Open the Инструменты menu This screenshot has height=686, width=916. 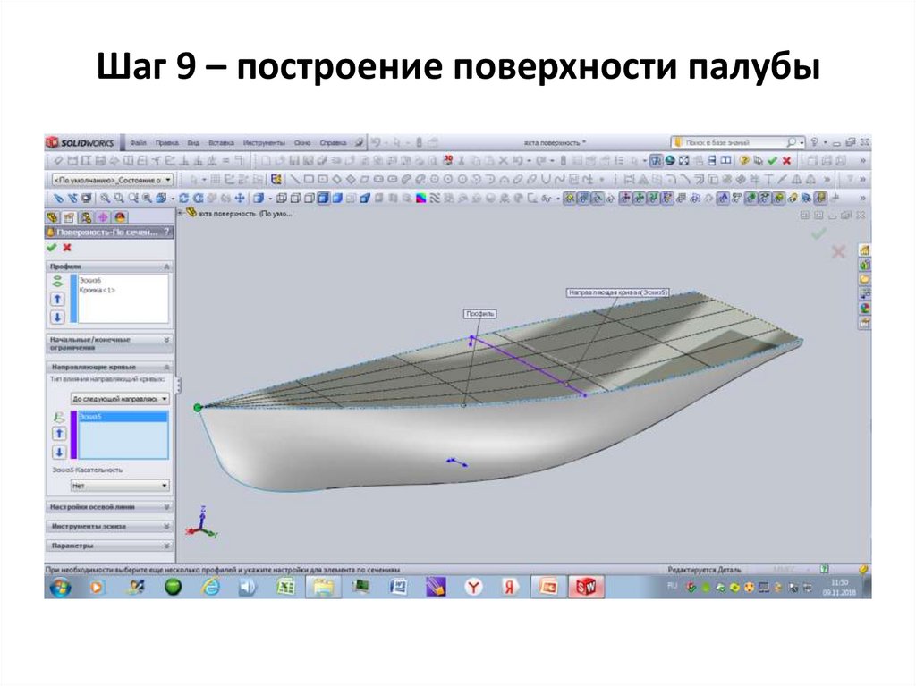(x=264, y=142)
